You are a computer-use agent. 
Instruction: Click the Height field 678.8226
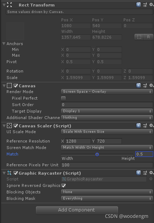107,37
